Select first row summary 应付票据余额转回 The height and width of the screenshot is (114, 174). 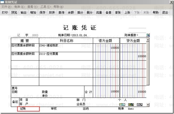[23, 45]
